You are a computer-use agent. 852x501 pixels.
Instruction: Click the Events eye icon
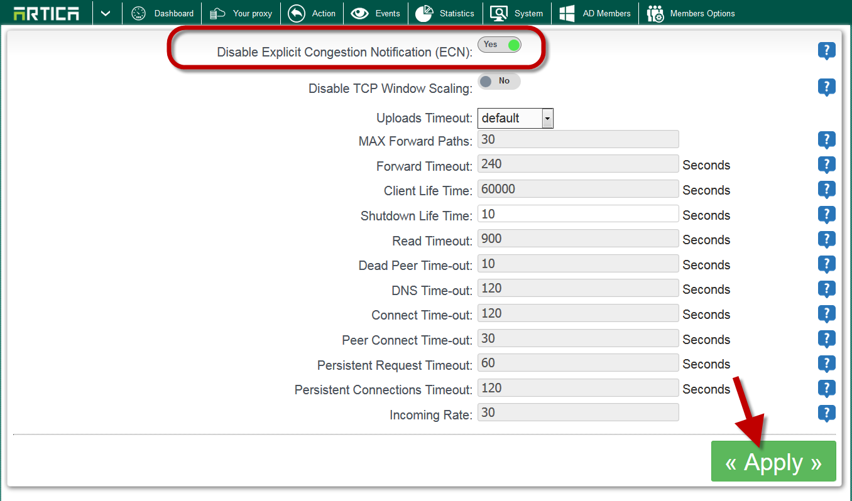tap(360, 13)
